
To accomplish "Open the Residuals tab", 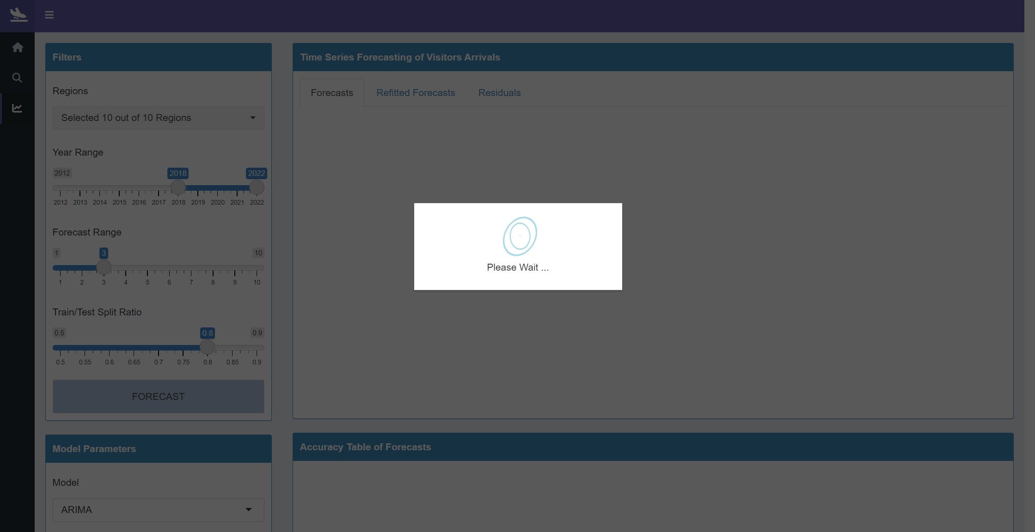I will tap(499, 93).
